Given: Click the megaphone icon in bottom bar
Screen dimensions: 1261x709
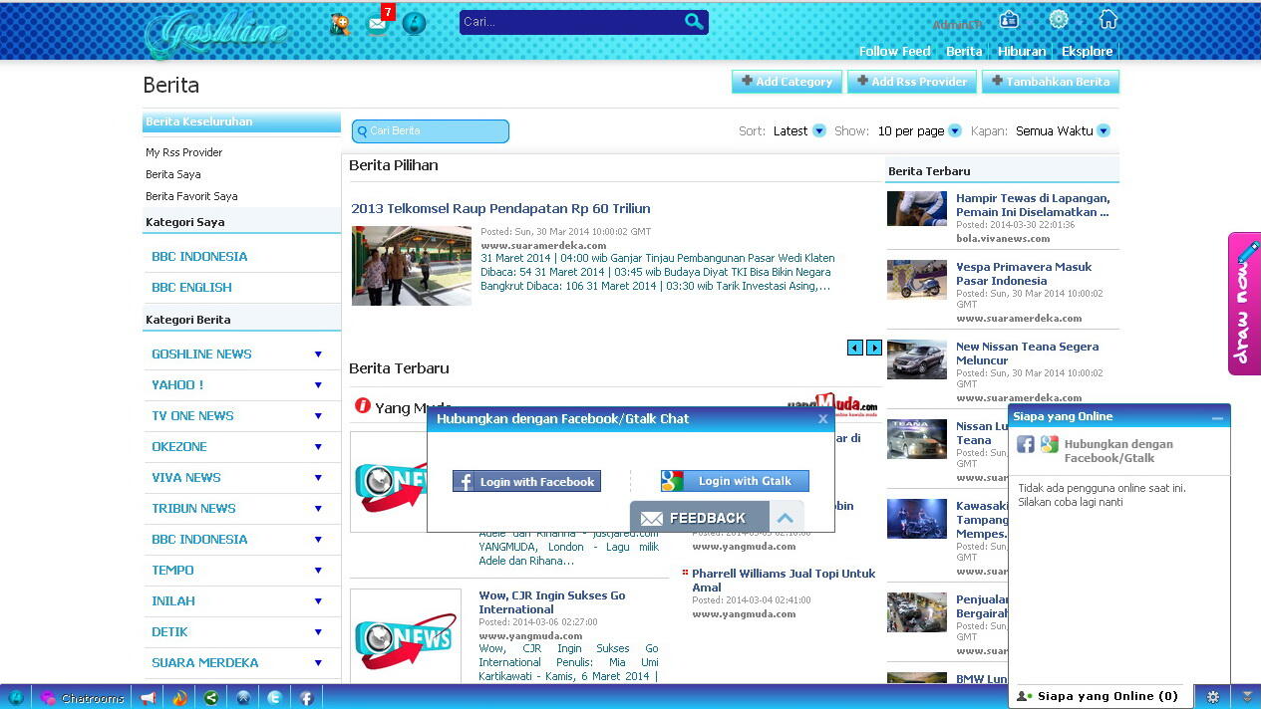Looking at the screenshot, I should coord(148,698).
